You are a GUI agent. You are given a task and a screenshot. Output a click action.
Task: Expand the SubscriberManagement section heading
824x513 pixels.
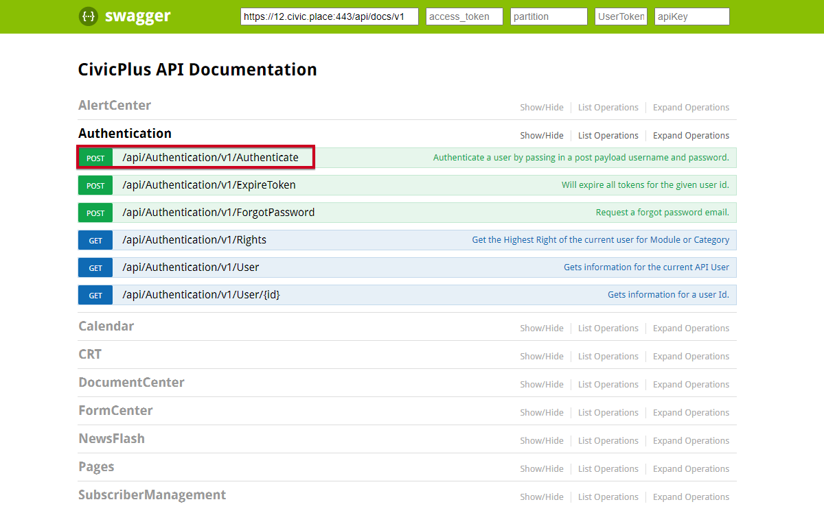coord(152,495)
